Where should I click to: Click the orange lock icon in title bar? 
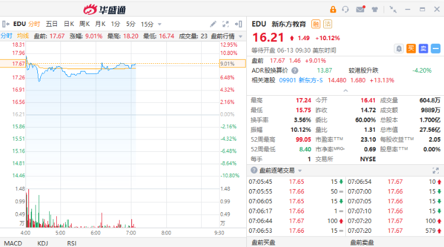point(333,9)
